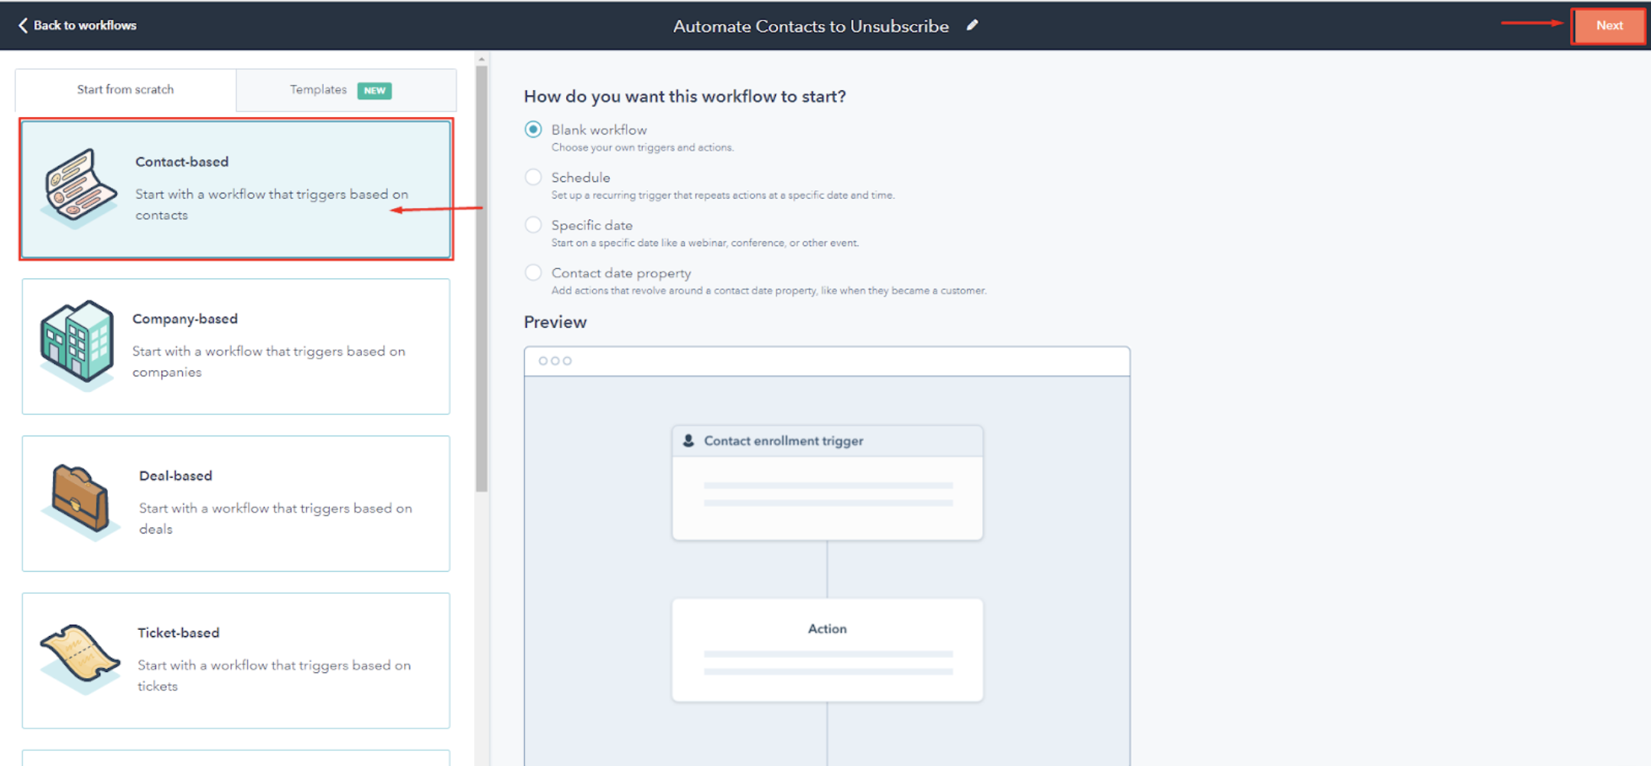Click the description 'triggers based on contacts'
Image resolution: width=1651 pixels, height=766 pixels.
pos(272,204)
